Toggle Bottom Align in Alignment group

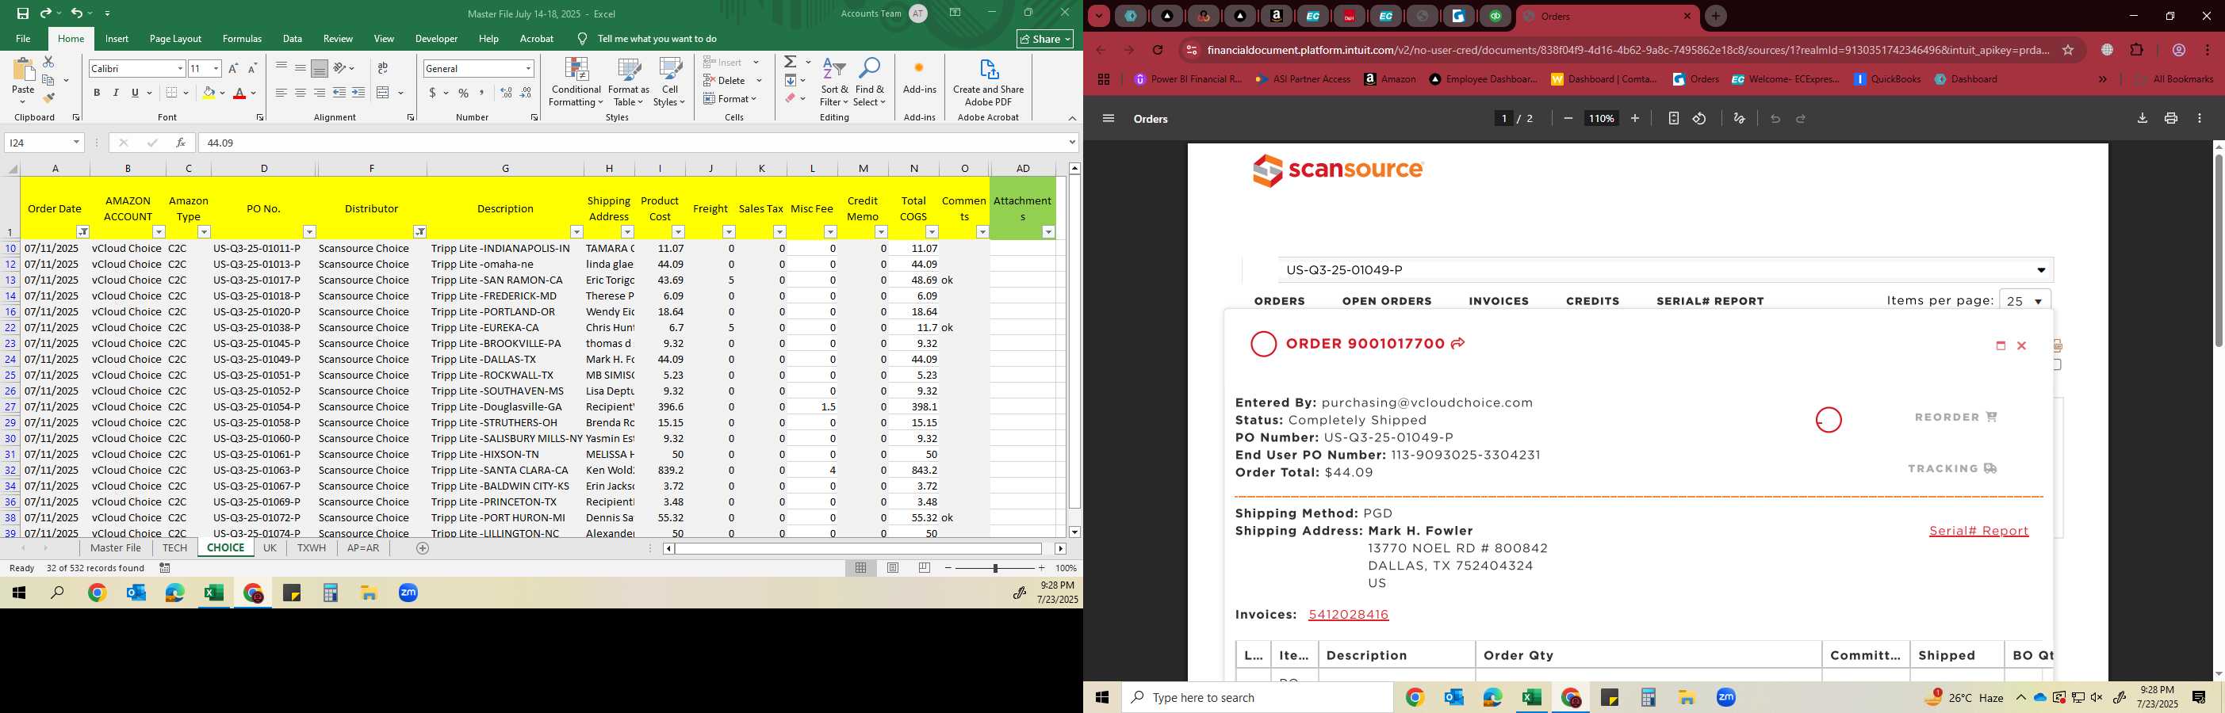click(x=320, y=67)
